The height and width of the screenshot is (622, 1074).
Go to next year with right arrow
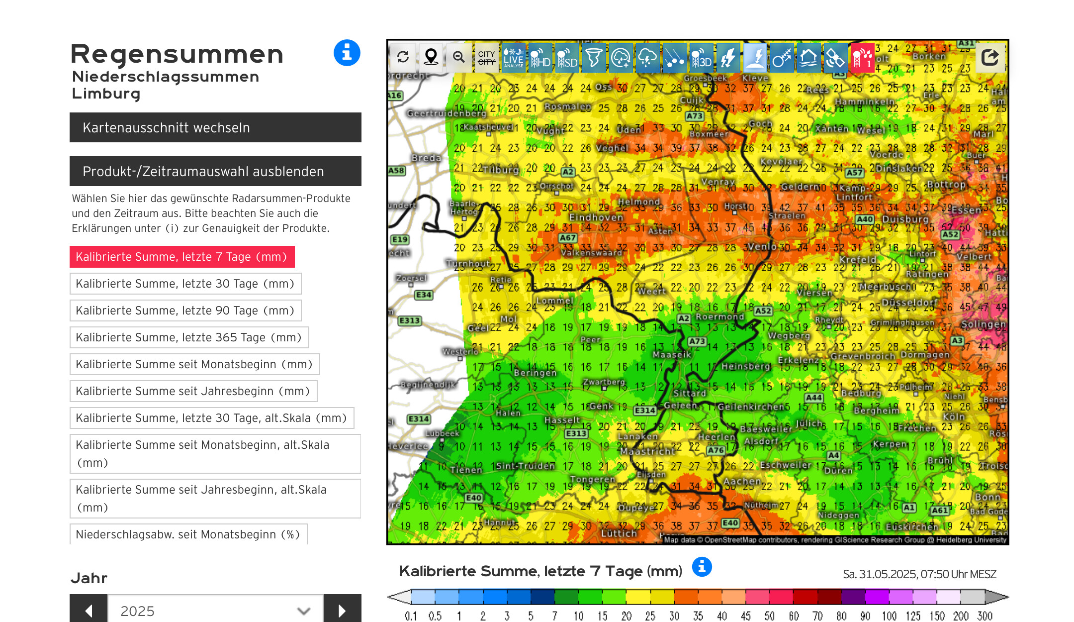tap(342, 610)
